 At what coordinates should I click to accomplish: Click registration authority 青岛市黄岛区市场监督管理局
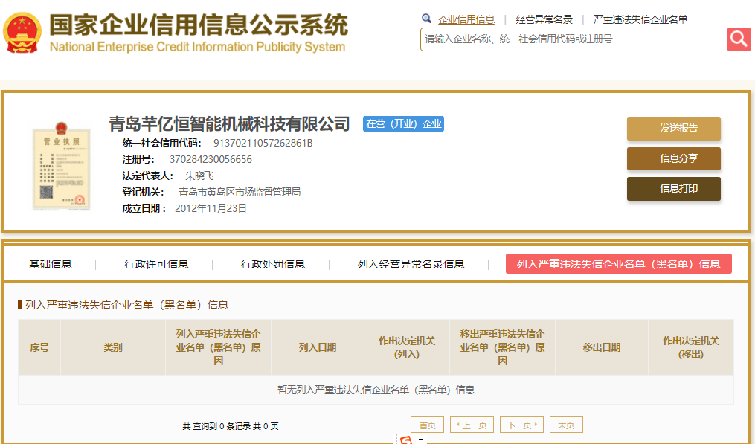pyautogui.click(x=240, y=192)
